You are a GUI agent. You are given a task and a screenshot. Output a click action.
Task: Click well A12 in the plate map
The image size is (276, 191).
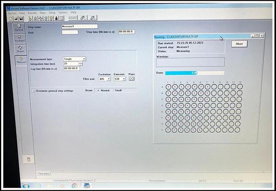click(240, 87)
